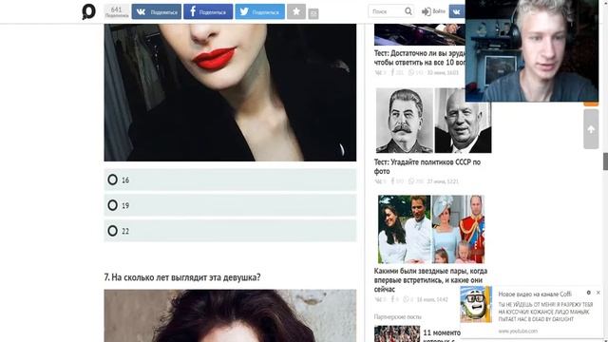Click question 7 heading text

(x=182, y=277)
